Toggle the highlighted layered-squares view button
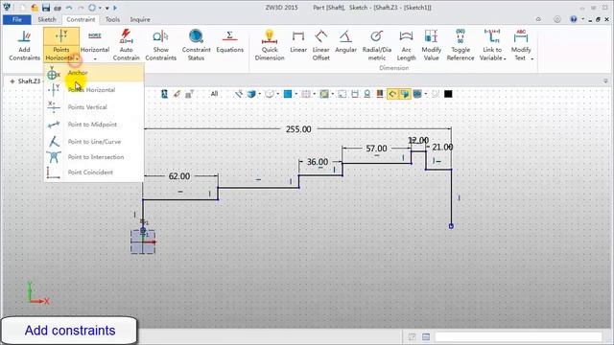The height and width of the screenshot is (345, 614). tap(405, 94)
